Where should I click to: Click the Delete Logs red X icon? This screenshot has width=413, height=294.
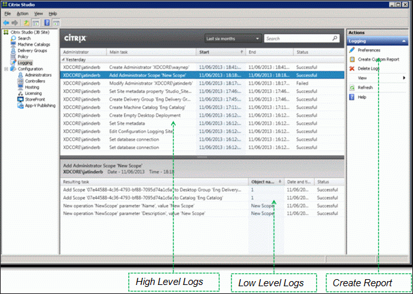[x=352, y=68]
